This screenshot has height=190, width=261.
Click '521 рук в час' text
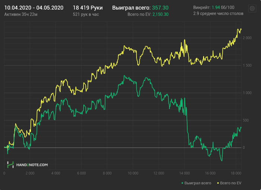pos(86,14)
